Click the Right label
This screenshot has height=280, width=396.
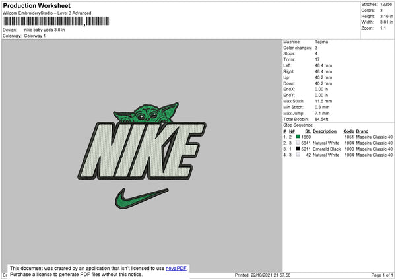click(x=288, y=71)
